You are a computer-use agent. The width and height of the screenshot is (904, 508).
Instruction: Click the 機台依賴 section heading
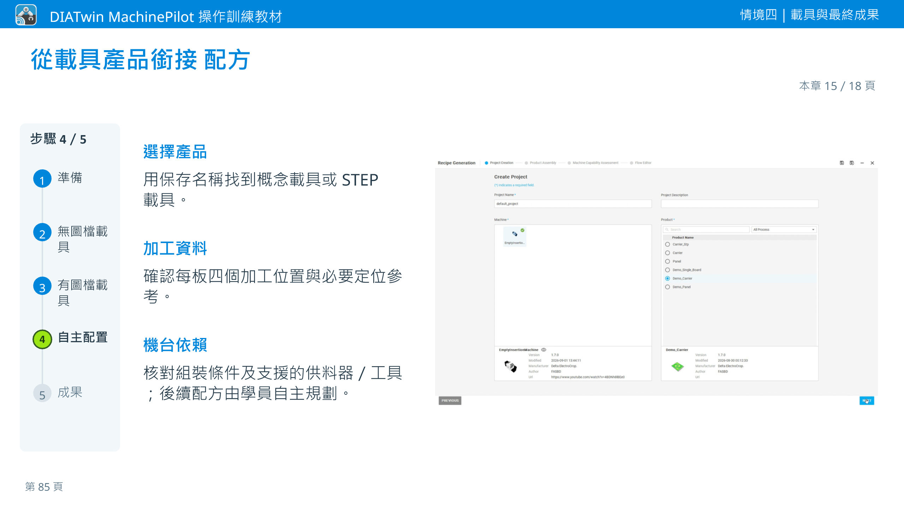175,345
